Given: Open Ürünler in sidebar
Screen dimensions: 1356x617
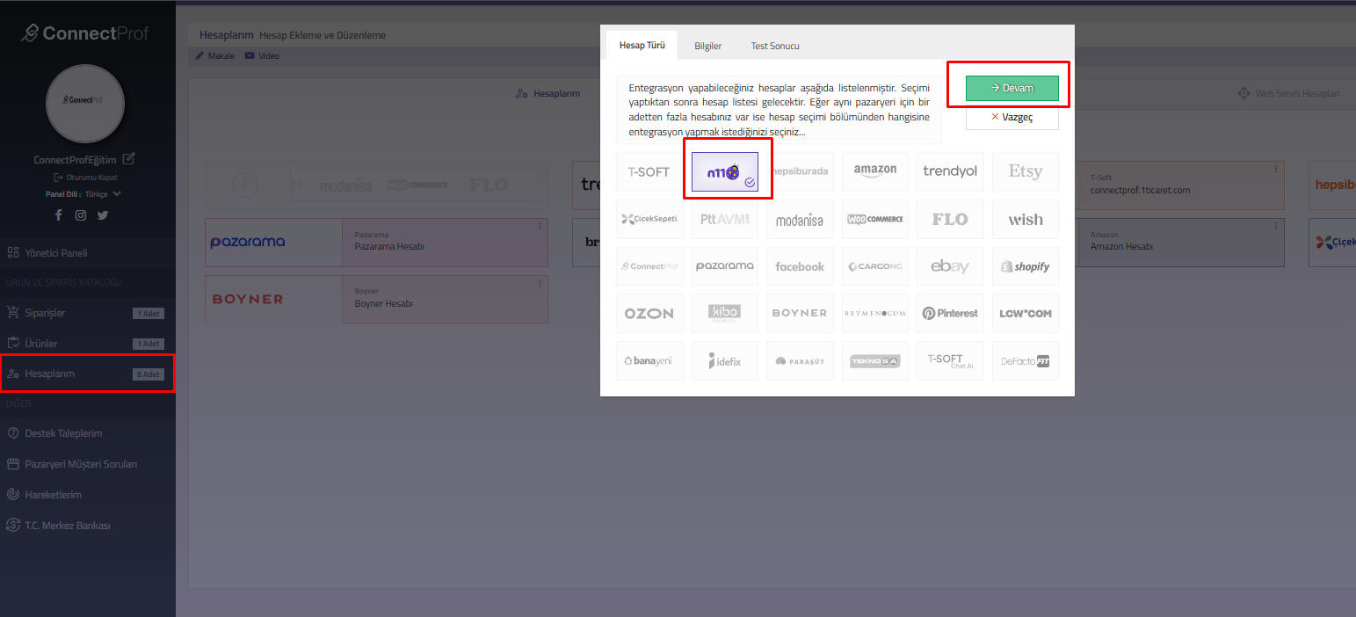Looking at the screenshot, I should tap(88, 344).
